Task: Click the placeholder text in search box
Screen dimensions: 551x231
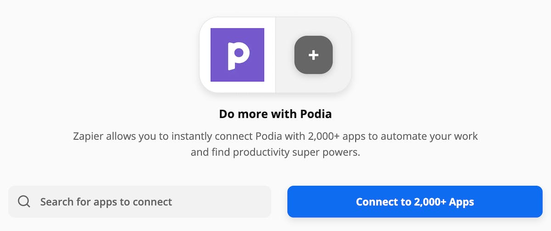Action: click(x=106, y=201)
